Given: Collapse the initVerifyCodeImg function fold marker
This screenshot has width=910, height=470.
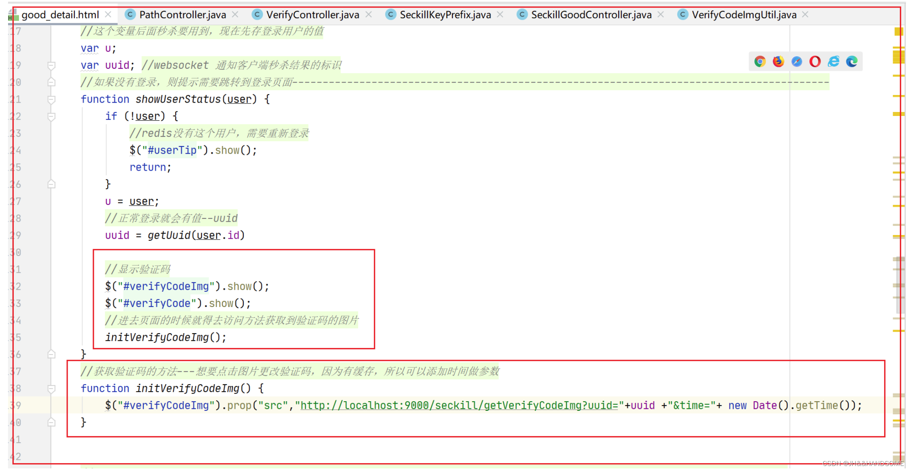Looking at the screenshot, I should click(x=52, y=389).
